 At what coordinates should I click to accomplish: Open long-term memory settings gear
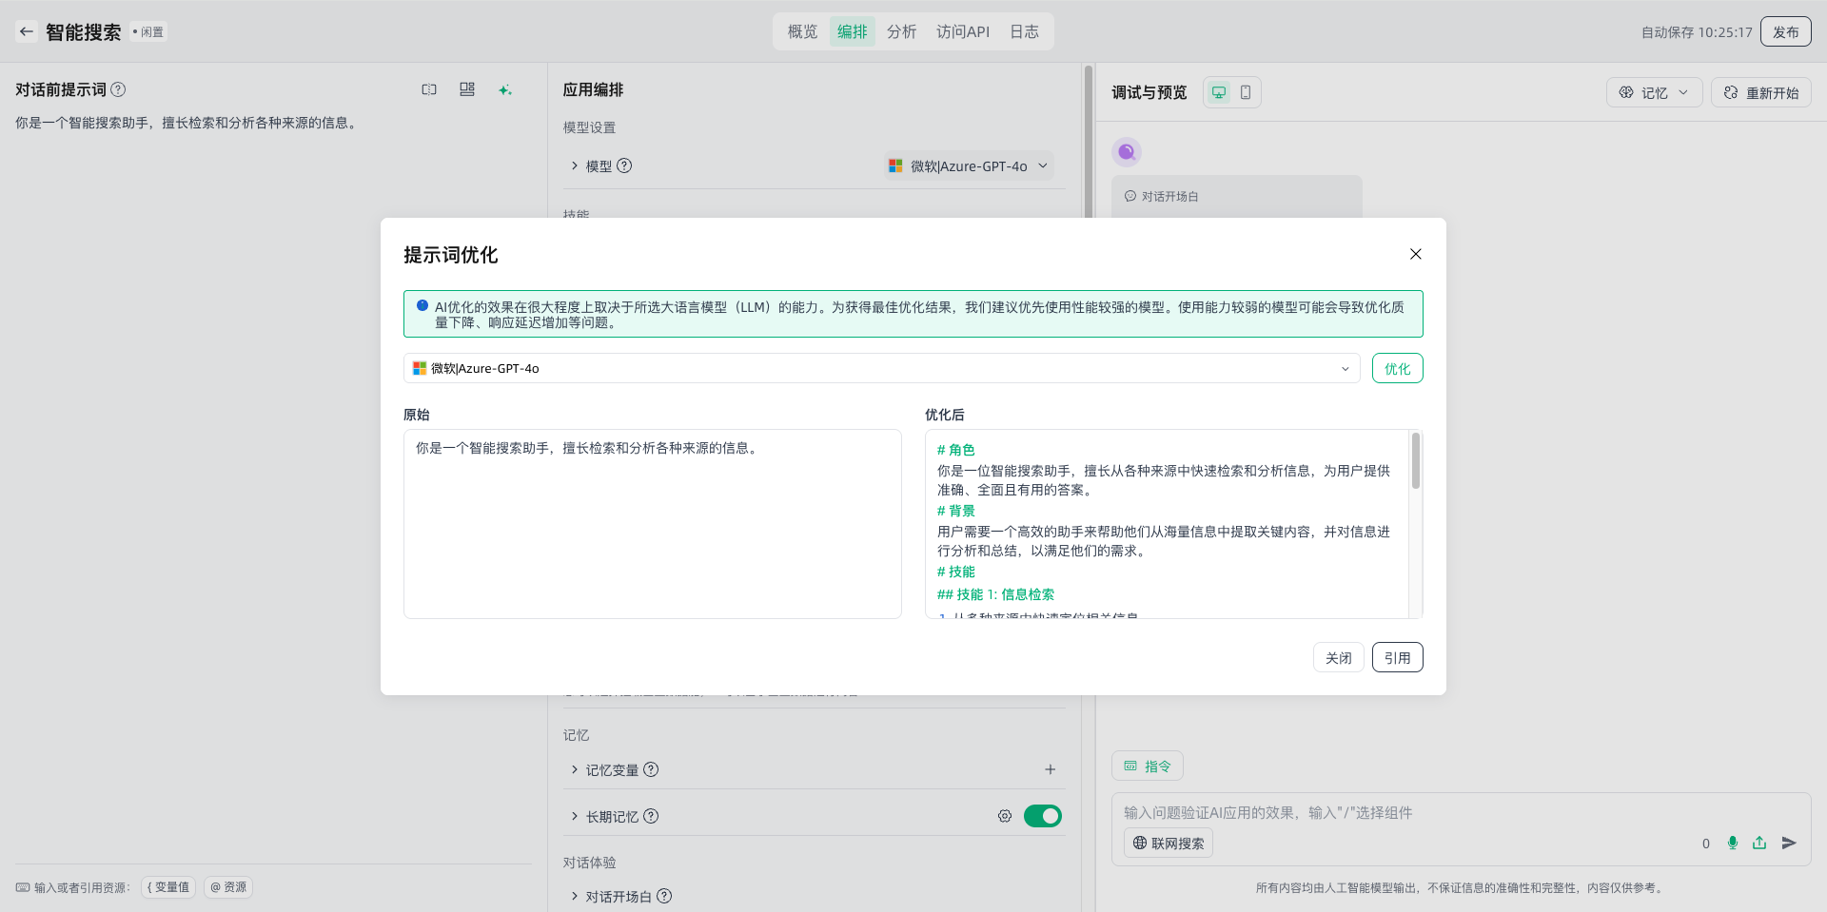point(1005,816)
